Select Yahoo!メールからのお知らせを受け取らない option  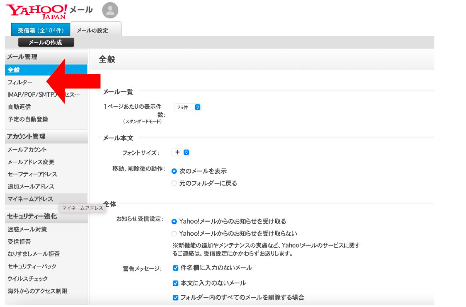tap(174, 234)
